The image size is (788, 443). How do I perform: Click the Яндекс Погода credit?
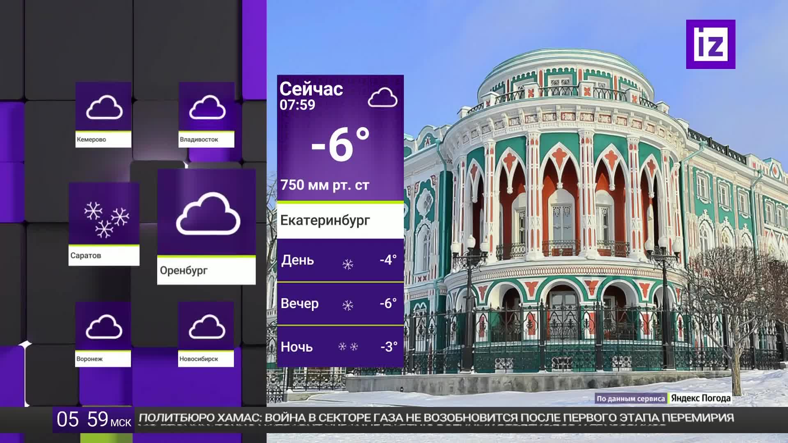click(701, 398)
